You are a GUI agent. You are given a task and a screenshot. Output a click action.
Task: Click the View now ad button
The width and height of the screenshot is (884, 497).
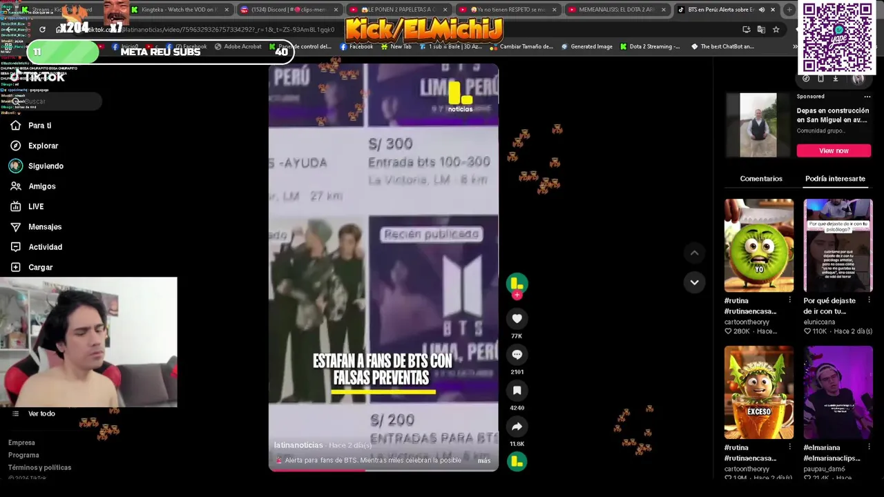click(834, 150)
